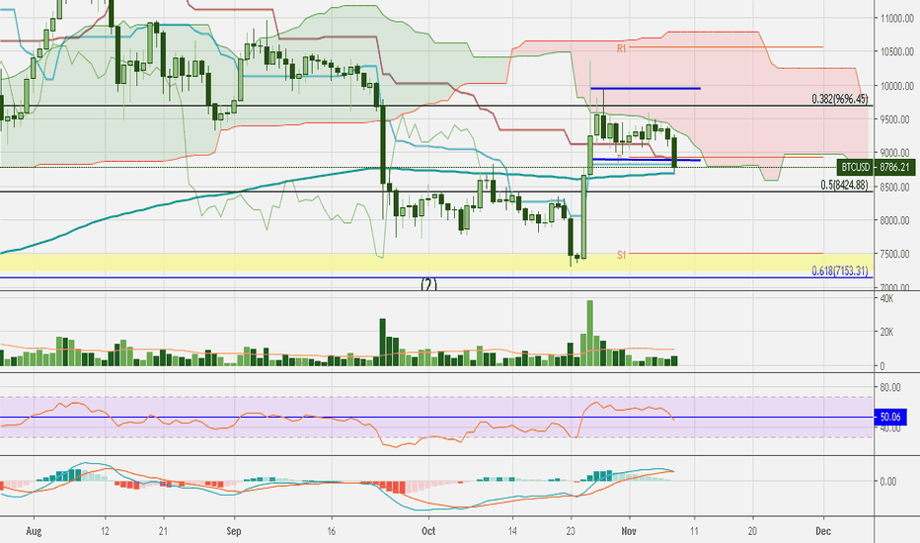Click the (2) wave count label

pyautogui.click(x=428, y=284)
